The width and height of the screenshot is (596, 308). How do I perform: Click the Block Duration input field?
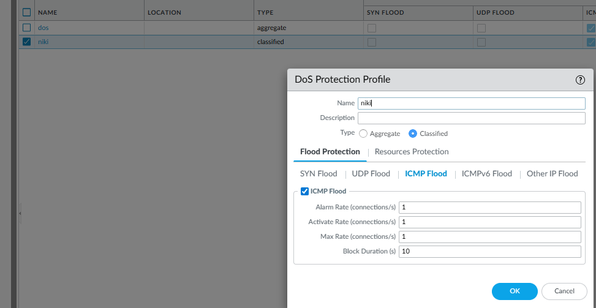pos(489,252)
